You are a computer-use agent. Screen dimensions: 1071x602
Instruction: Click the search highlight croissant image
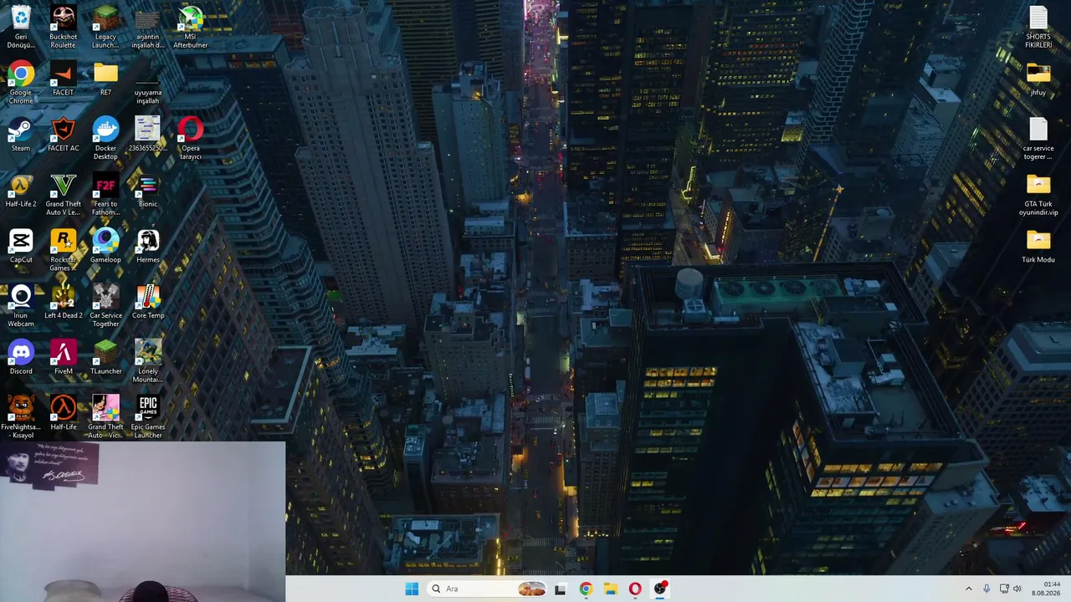[x=531, y=589]
